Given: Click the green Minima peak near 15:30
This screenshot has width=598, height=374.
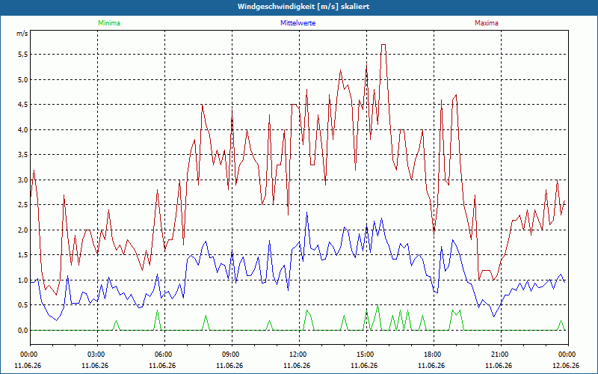Looking at the screenshot, I should click(377, 306).
